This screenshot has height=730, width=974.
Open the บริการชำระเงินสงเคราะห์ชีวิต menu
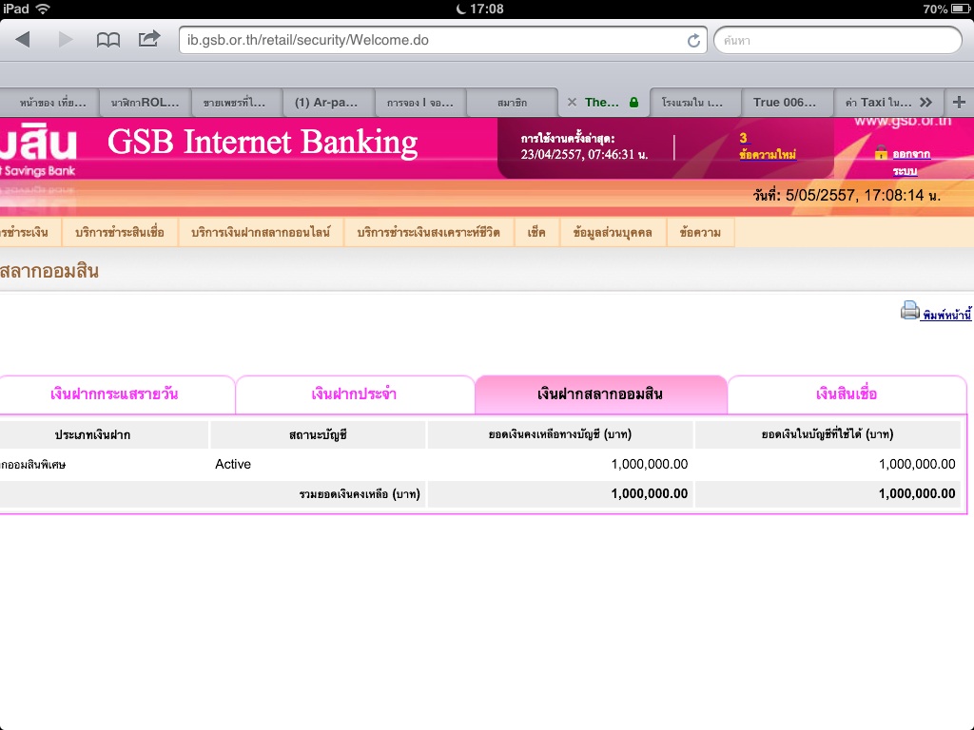click(429, 232)
